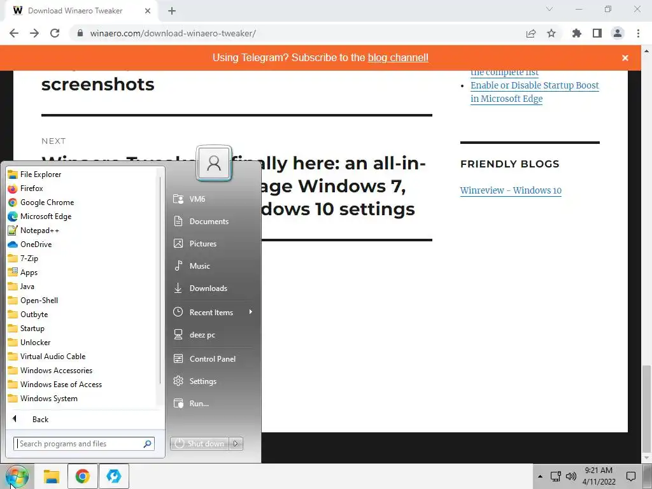This screenshot has width=652, height=489.
Task: Click the Share this page icon
Action: tap(531, 33)
